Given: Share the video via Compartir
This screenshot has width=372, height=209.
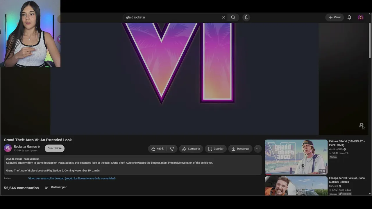Looking at the screenshot, I should (191, 149).
